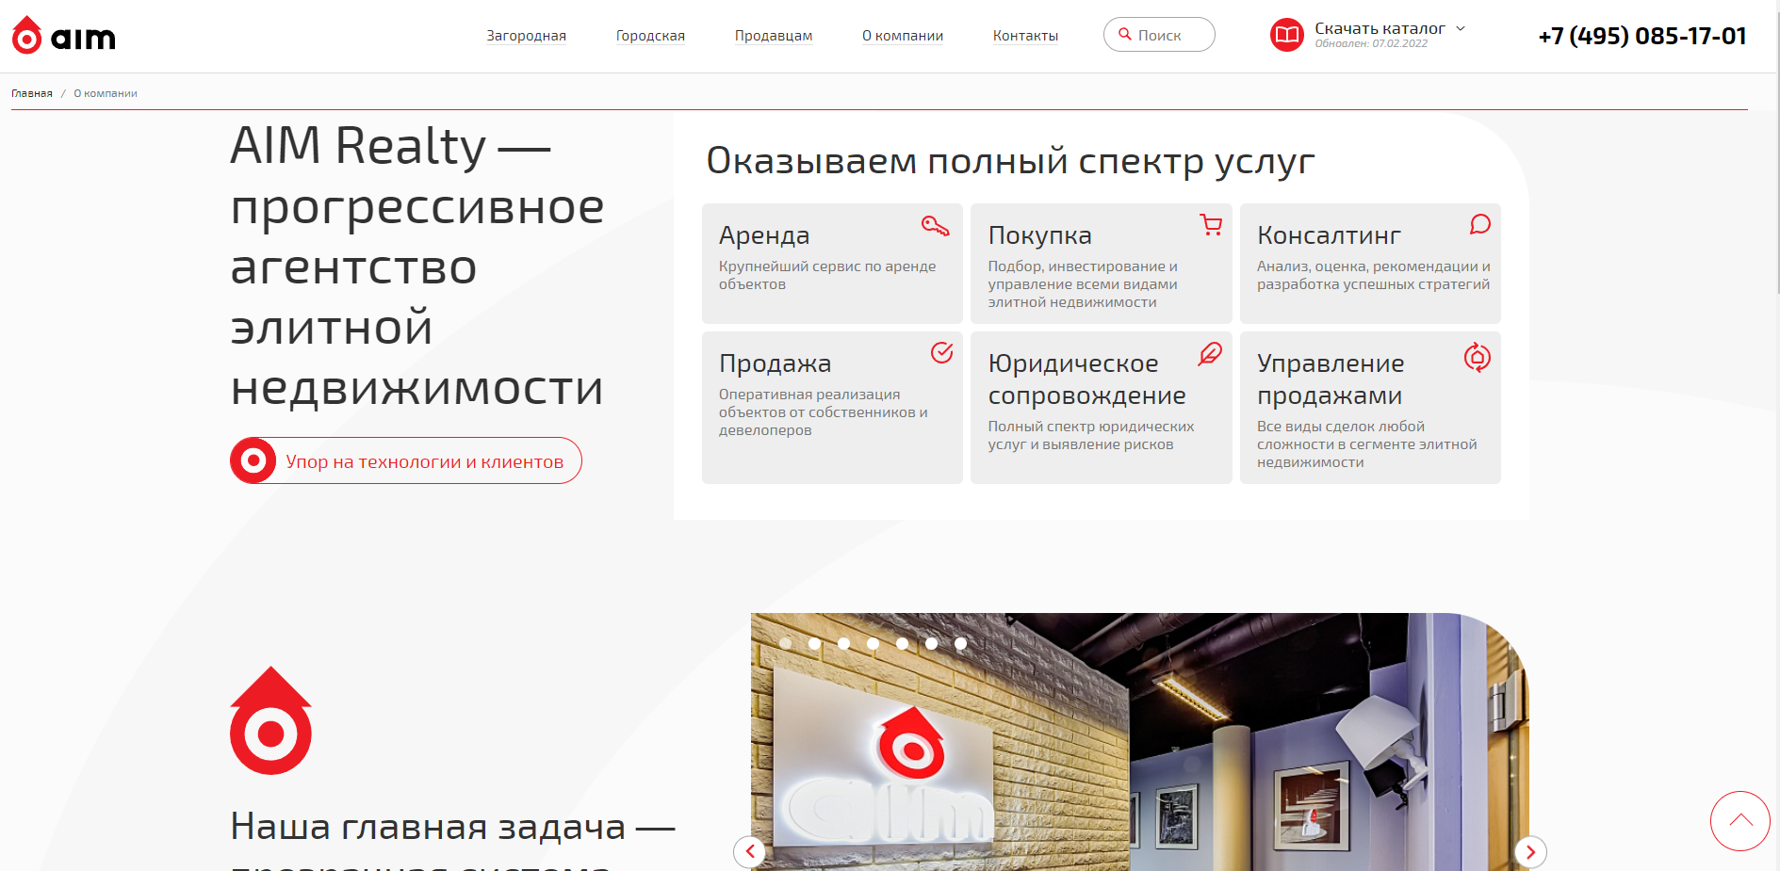Click the Упор на технологии и клиентов button
The width and height of the screenshot is (1780, 871).
coord(406,460)
